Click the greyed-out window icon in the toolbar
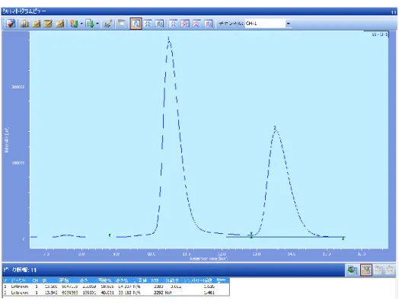This screenshot has width=399, height=304. click(122, 24)
